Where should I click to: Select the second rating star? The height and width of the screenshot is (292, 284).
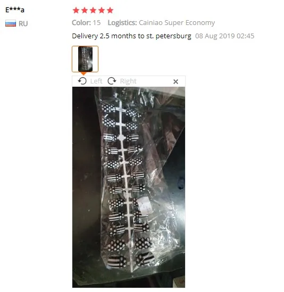pyautogui.click(x=85, y=10)
